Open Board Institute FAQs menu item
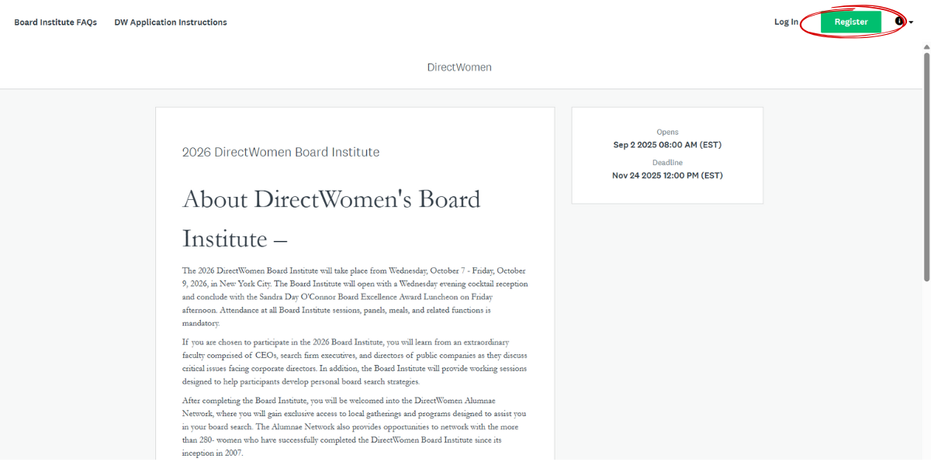 click(x=56, y=22)
